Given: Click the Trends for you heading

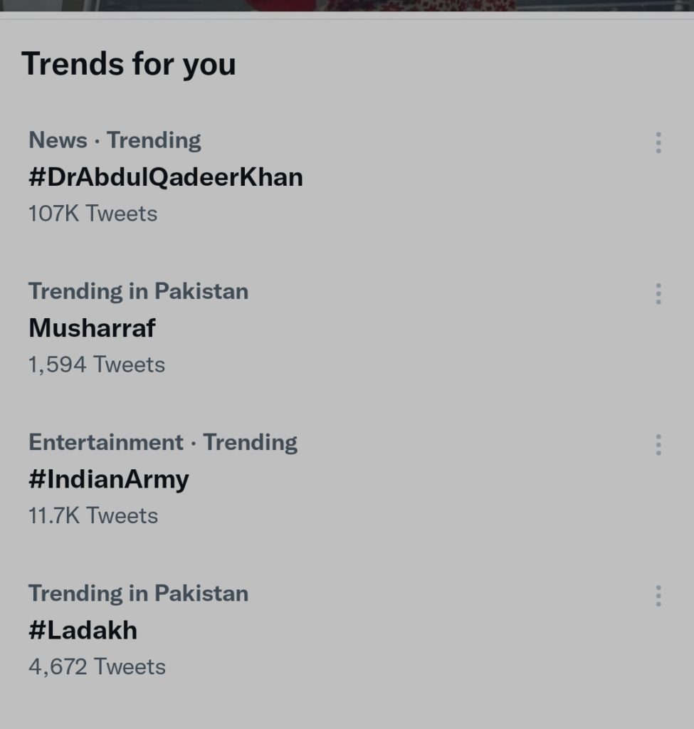Looking at the screenshot, I should click(129, 64).
